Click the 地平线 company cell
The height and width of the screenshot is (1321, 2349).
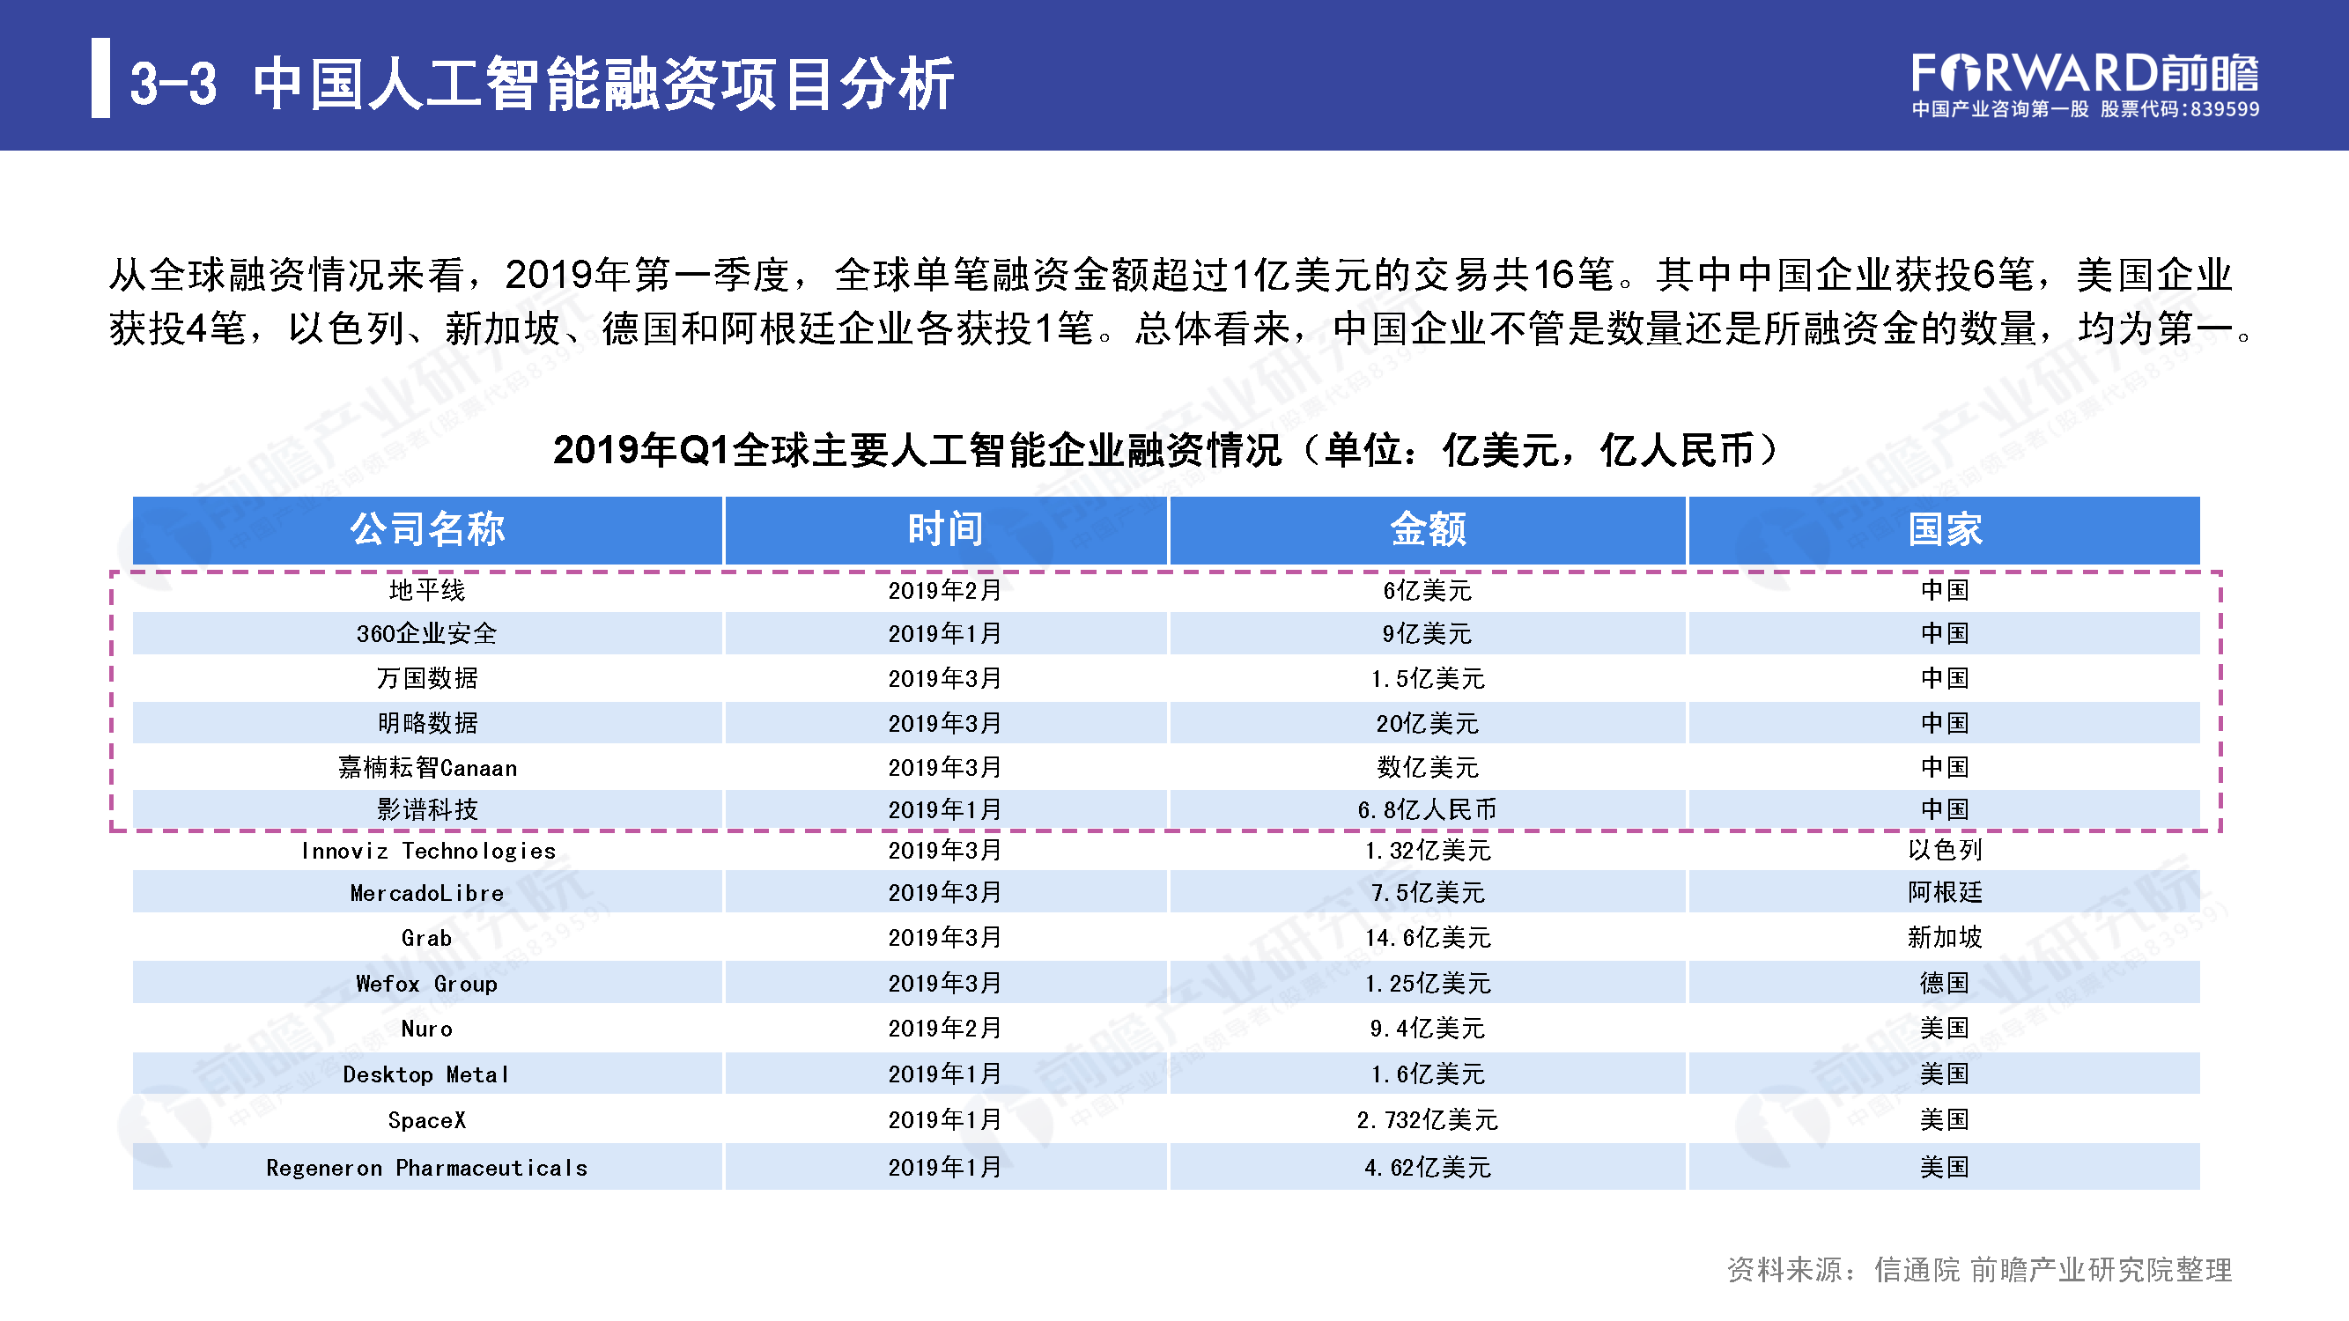[427, 591]
